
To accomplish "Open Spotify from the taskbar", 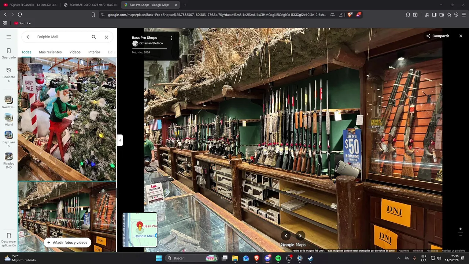I will coord(278,258).
